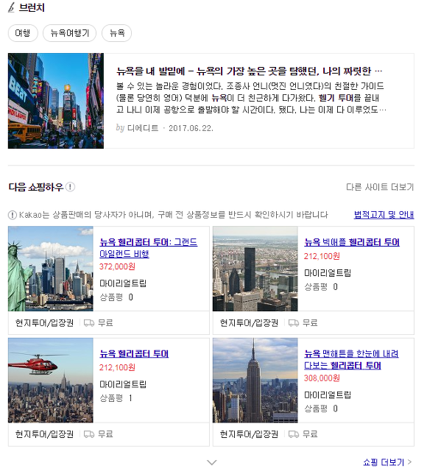Click 212,100원 price beside red helicopter
Viewport: 427px width, 474px height.
tap(117, 367)
